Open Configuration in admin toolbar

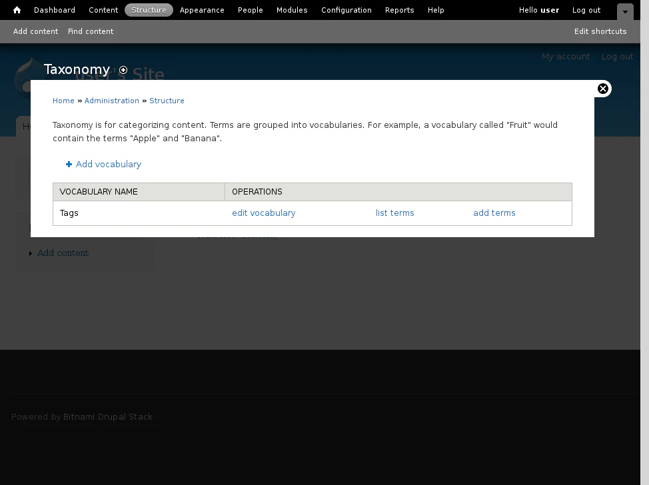pos(346,10)
